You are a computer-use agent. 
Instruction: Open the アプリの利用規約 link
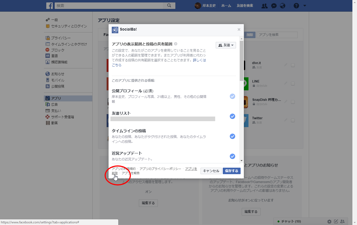(x=124, y=169)
